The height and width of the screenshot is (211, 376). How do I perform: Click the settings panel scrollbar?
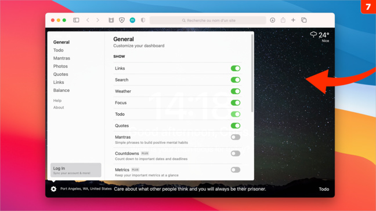pos(252,73)
